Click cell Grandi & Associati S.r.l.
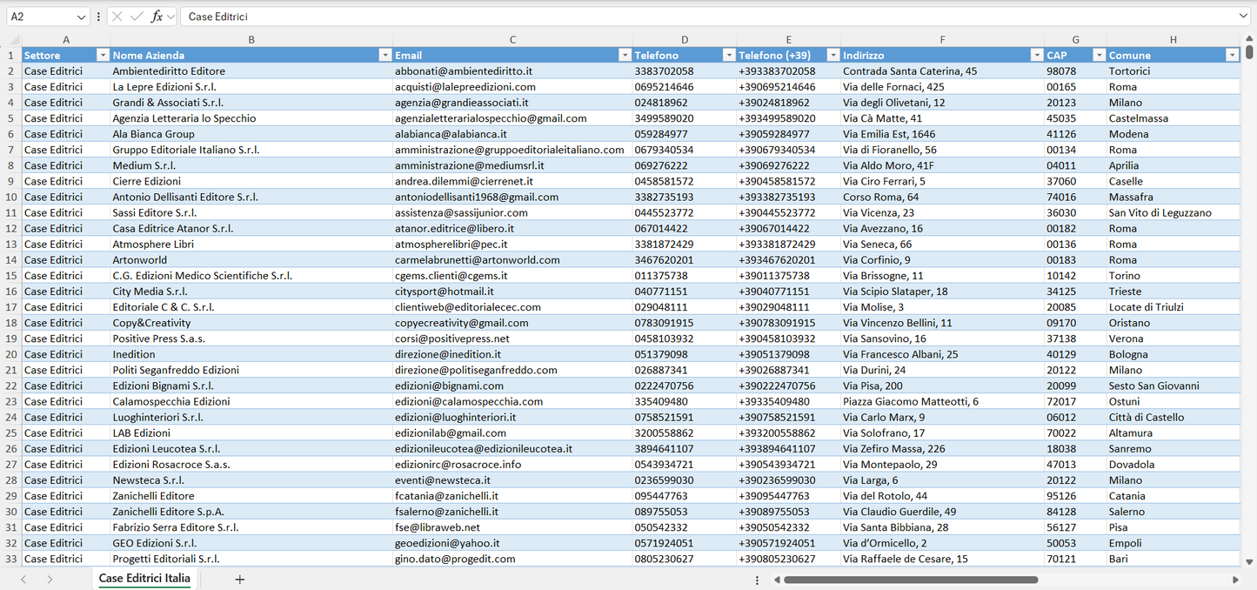Viewport: 1257px width, 590px height. 251,102
